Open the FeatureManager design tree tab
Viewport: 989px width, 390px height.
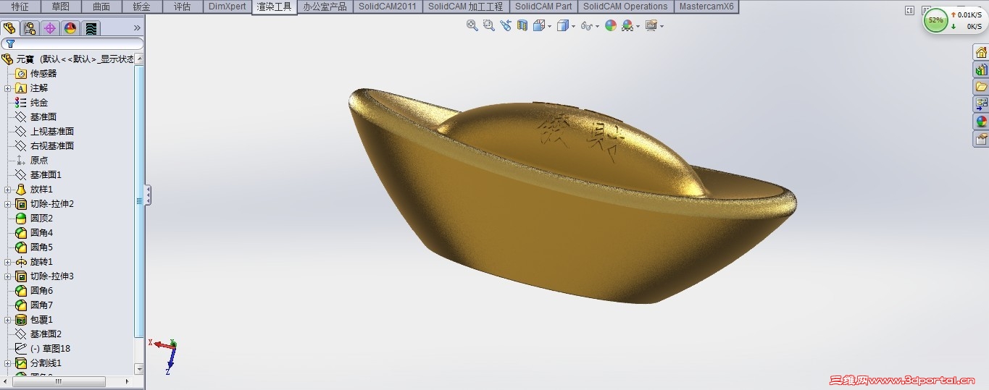coord(9,28)
